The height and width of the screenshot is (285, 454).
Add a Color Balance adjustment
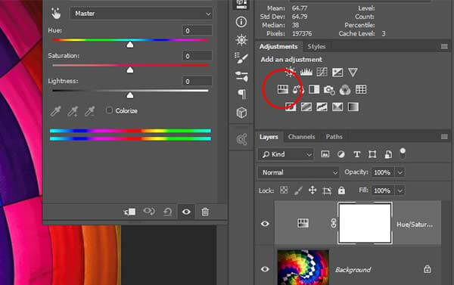pos(298,89)
